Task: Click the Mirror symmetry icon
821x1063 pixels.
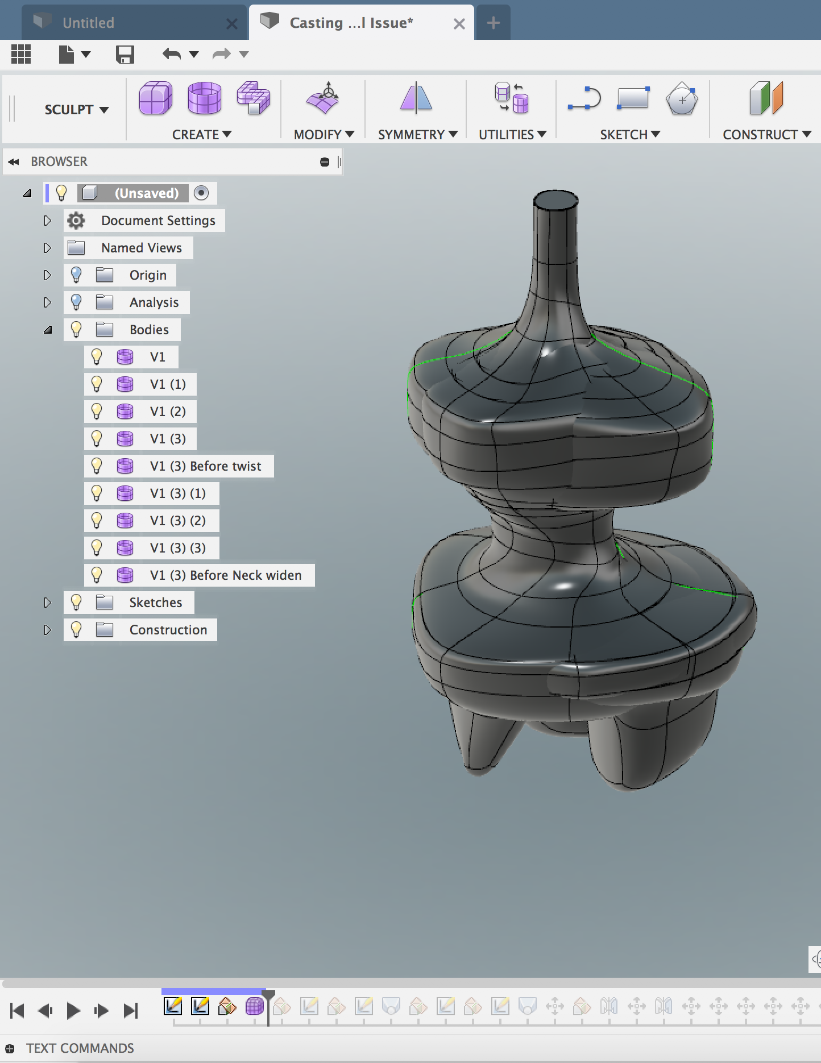Action: click(416, 98)
